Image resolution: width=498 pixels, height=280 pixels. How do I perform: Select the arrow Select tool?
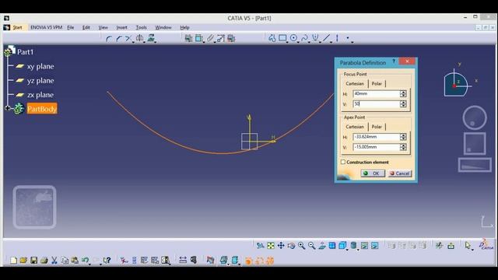[x=467, y=246]
